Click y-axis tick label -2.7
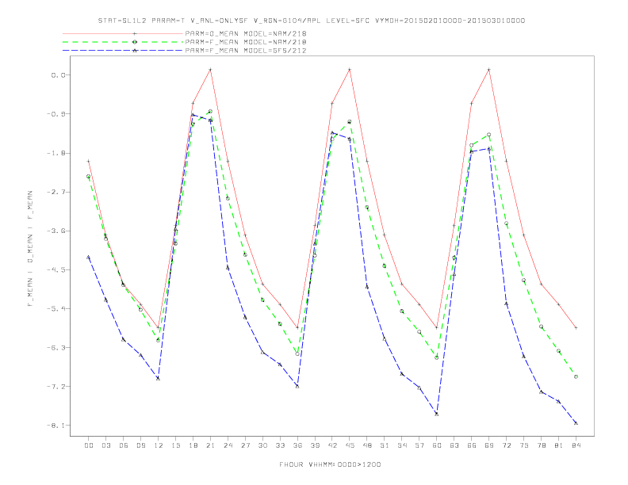This screenshot has width=628, height=485. 55,192
